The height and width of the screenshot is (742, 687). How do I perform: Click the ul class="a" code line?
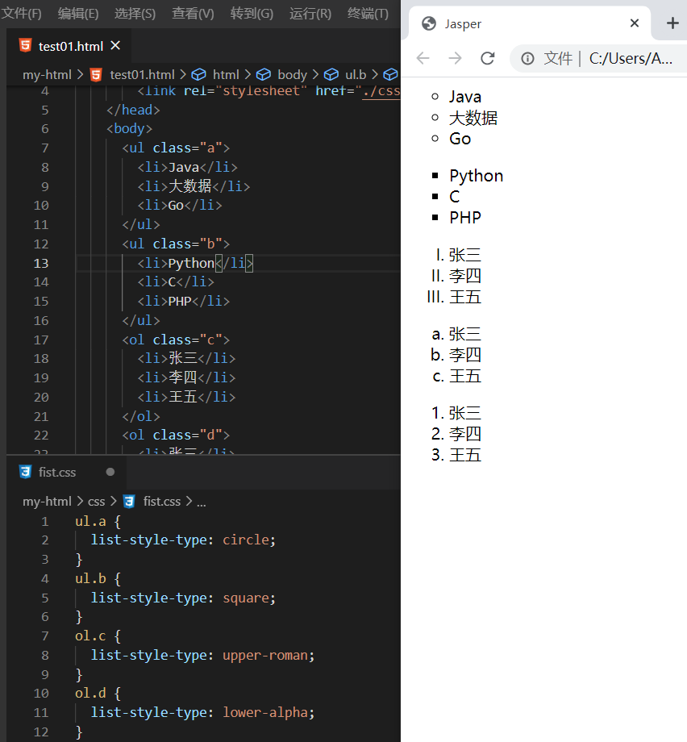(176, 148)
